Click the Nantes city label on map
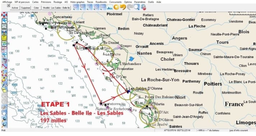This screenshot has height=136, width=256. tap(145, 53)
